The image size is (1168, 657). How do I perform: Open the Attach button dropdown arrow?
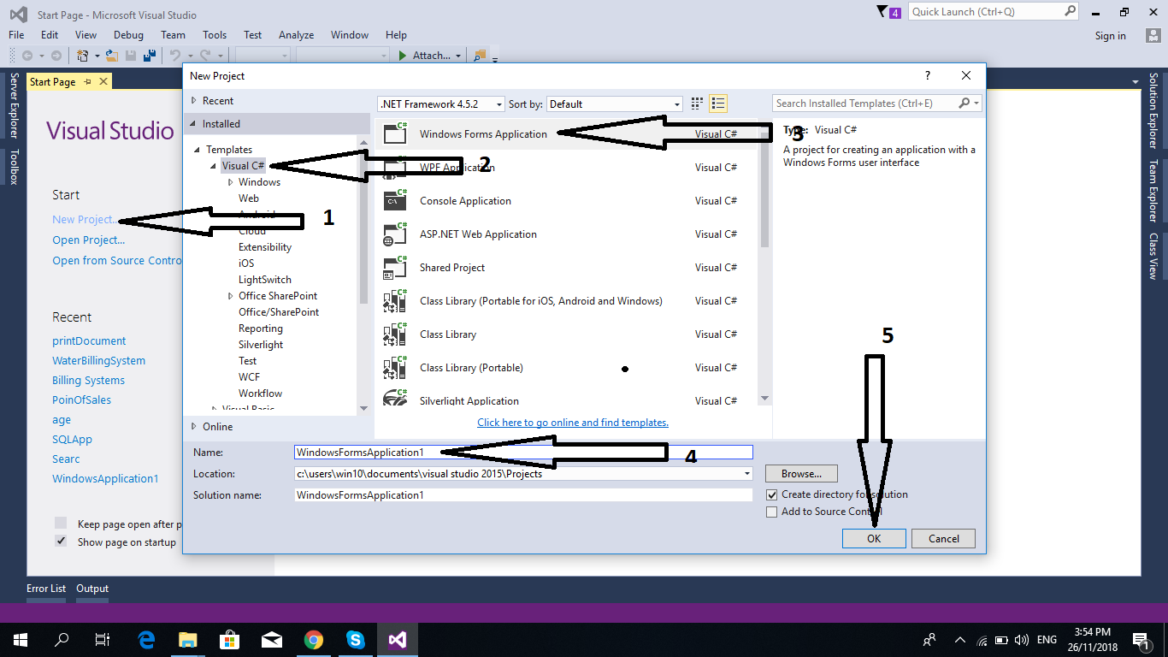click(x=458, y=56)
